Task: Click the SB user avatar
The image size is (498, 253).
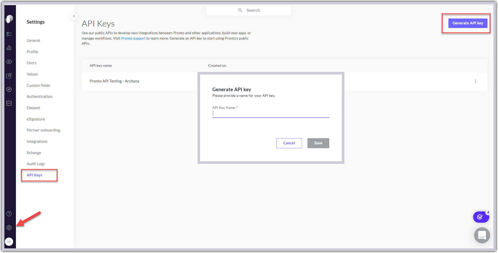Action: pyautogui.click(x=9, y=242)
